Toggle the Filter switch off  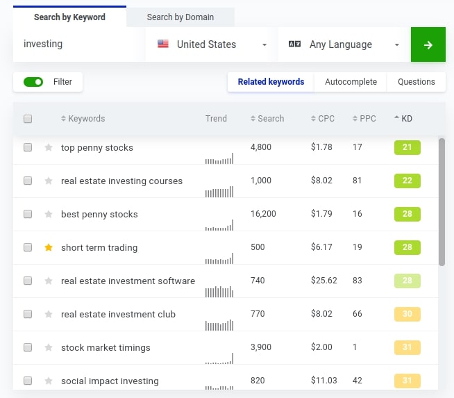[x=33, y=82]
